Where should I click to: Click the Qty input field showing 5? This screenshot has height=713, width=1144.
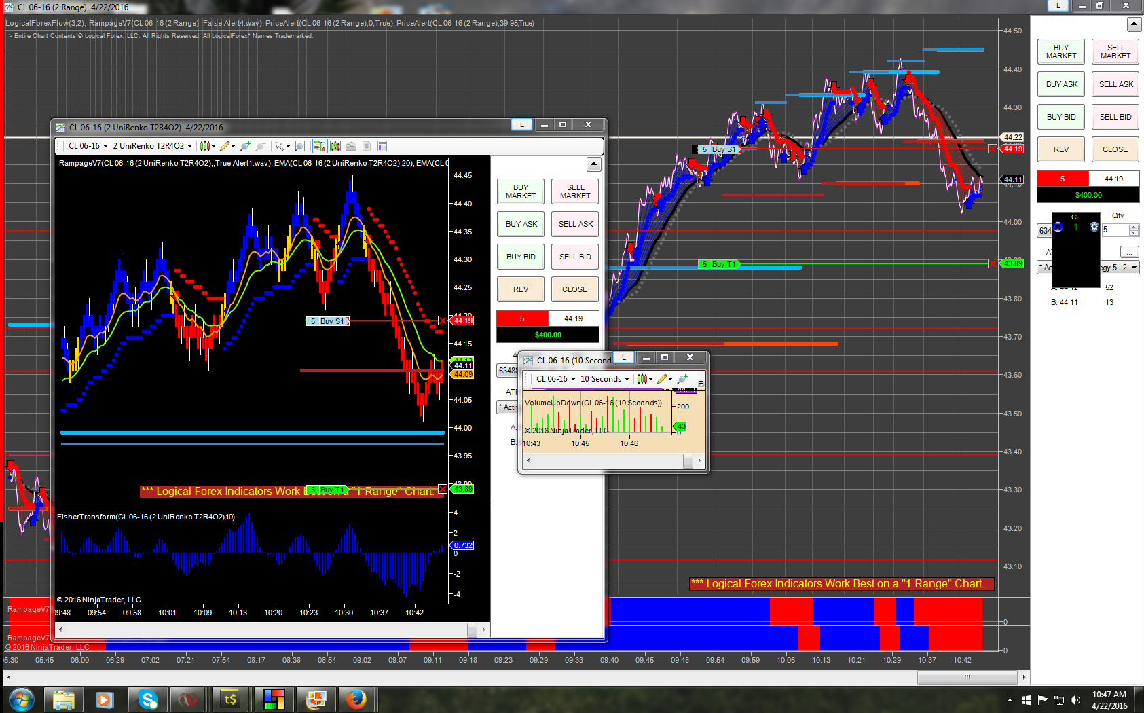tap(1114, 230)
